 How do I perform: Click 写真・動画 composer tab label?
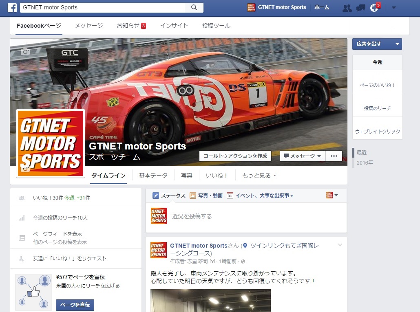coord(210,196)
